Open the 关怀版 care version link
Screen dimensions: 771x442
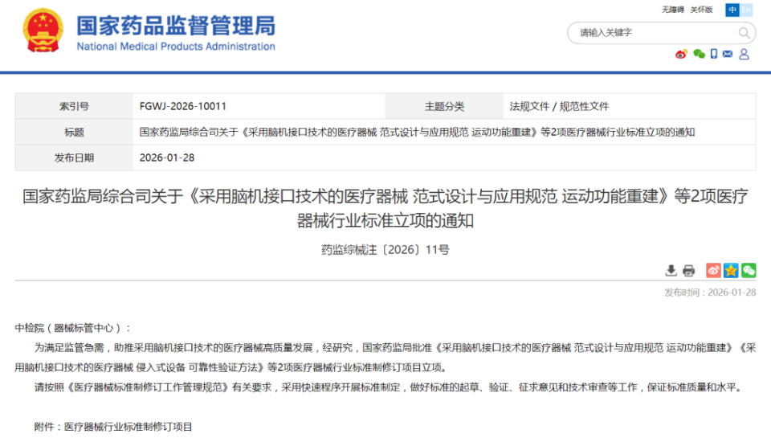tap(701, 10)
